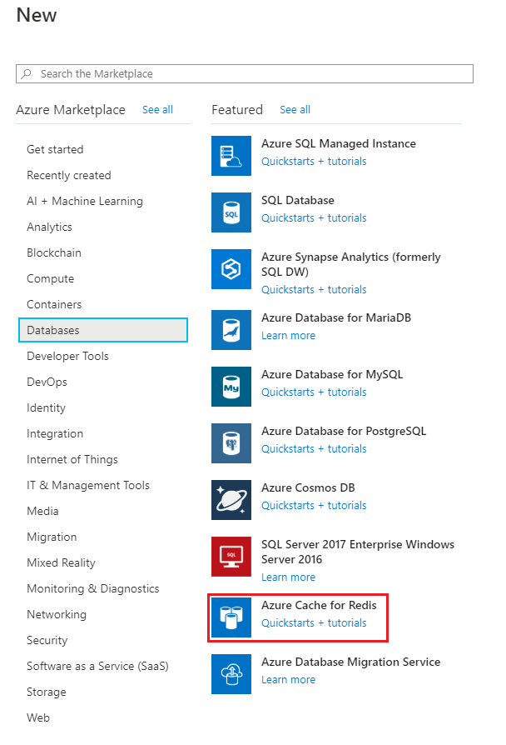Click the Azure Database Migration Service icon
The image size is (506, 745).
pyautogui.click(x=231, y=674)
